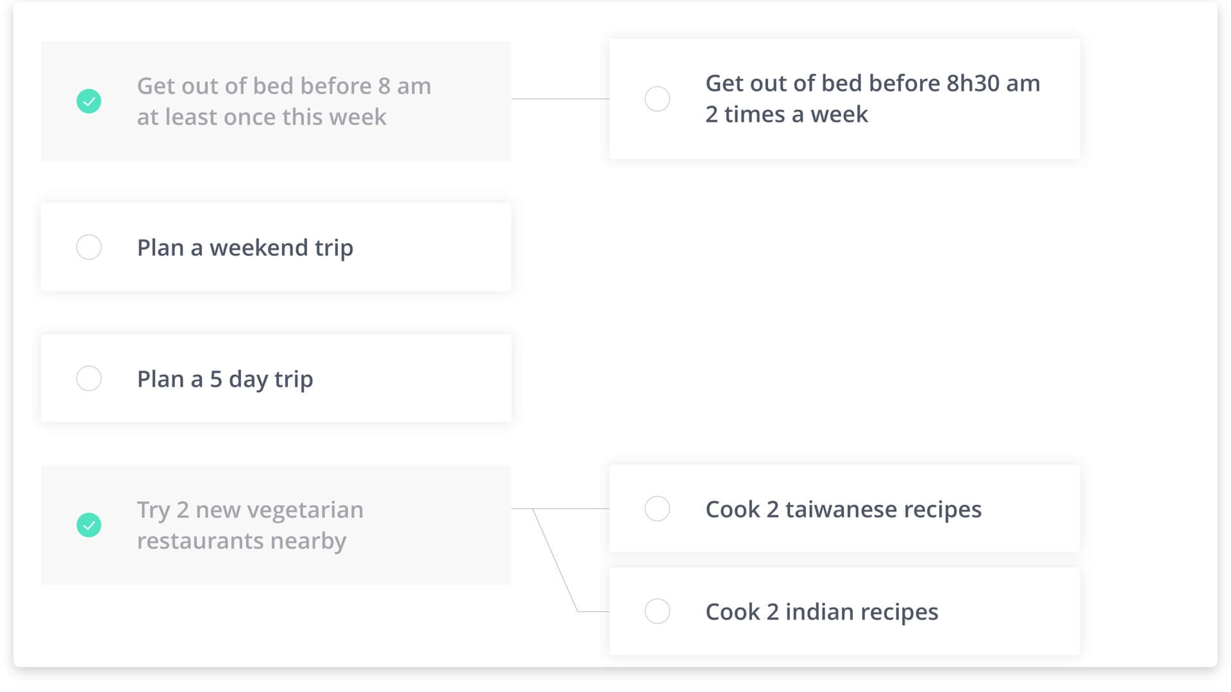Open the Plan a weekend trip card
The height and width of the screenshot is (692, 1231).
pyautogui.click(x=276, y=247)
